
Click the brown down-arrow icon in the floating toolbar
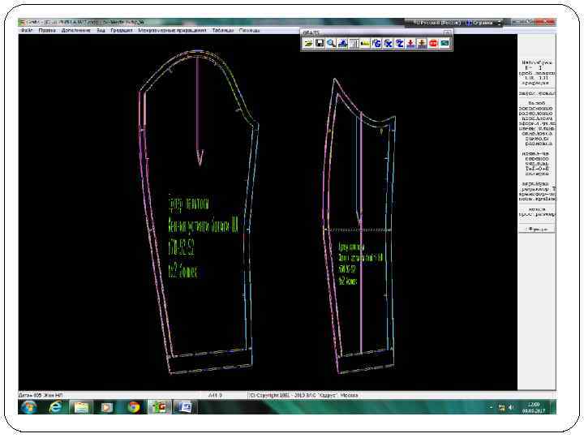(x=422, y=44)
